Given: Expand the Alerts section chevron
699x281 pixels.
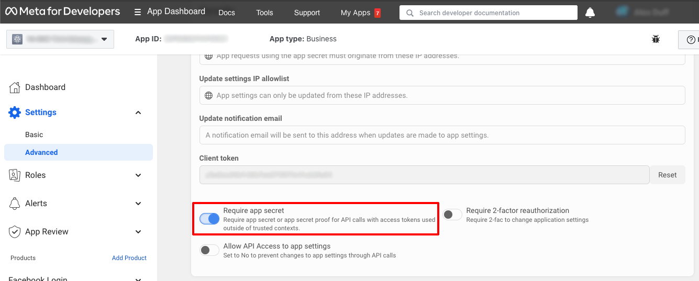Looking at the screenshot, I should pos(138,204).
